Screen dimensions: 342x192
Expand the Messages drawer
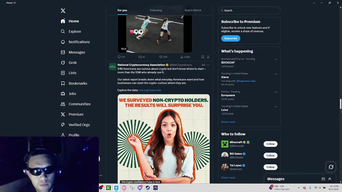pos(330,179)
